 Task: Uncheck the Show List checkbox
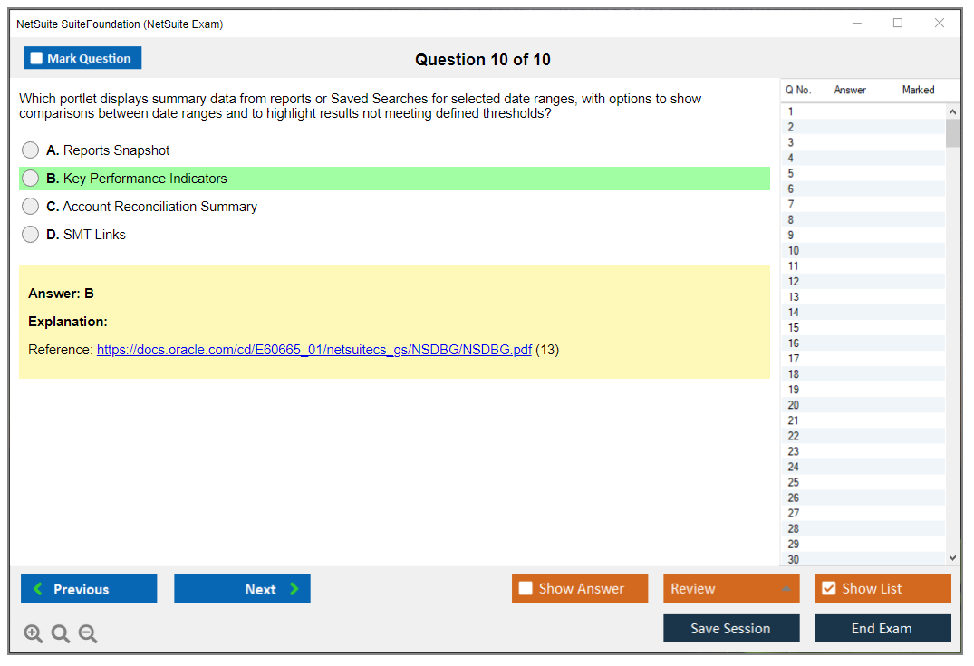pos(829,588)
